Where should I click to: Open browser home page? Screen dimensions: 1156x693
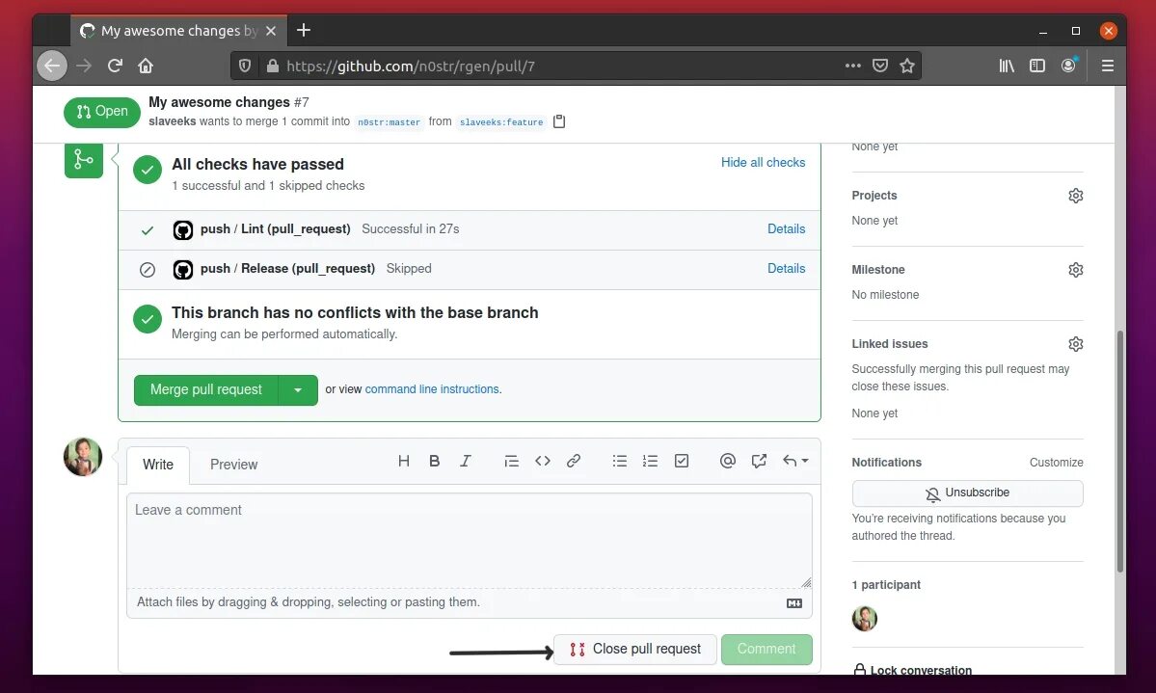[x=146, y=66]
